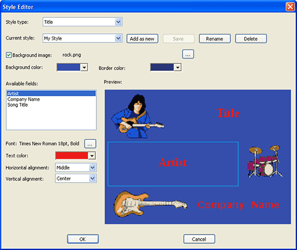The width and height of the screenshot is (297, 250).
Task: Open the Text color dropdown arrow
Action: (x=92, y=156)
